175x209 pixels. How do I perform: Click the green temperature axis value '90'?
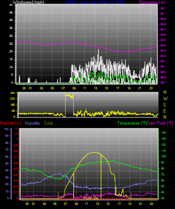[163, 162]
